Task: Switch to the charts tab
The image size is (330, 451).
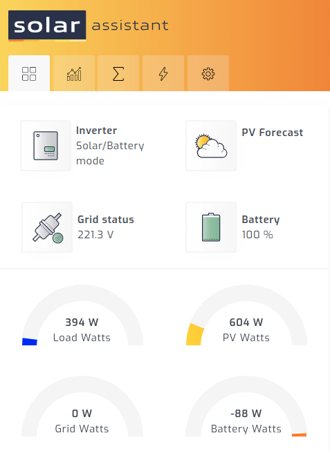Action: point(74,73)
